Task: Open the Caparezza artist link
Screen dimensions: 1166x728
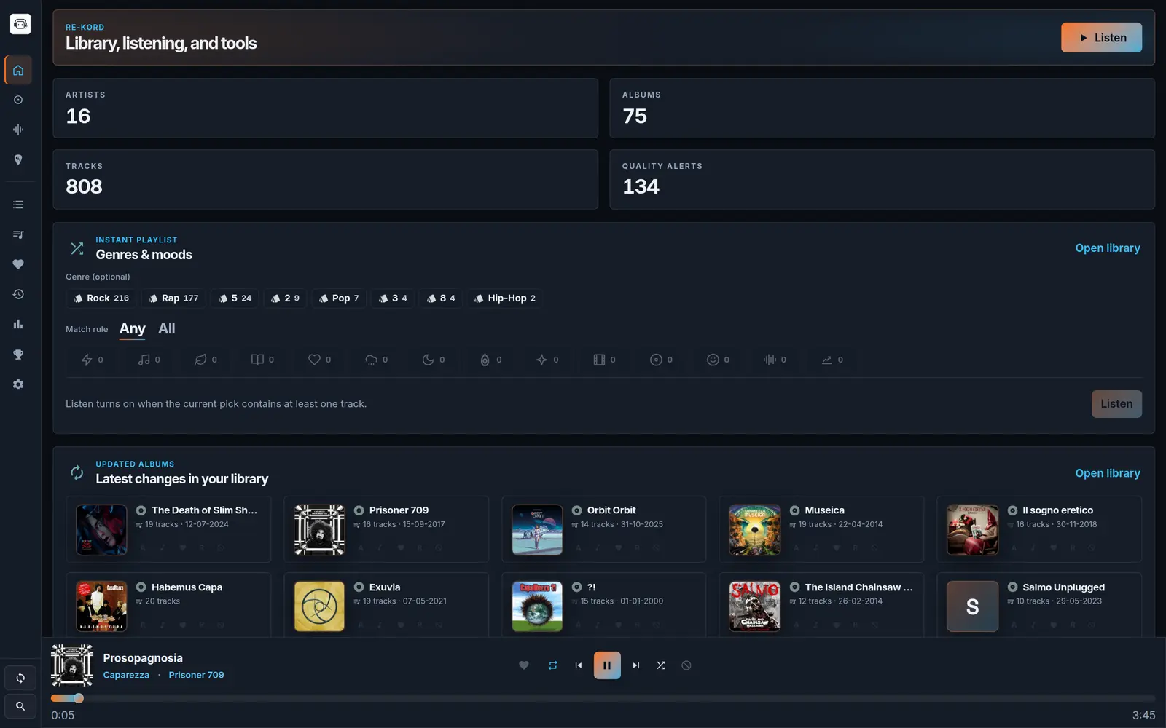Action: coord(126,675)
